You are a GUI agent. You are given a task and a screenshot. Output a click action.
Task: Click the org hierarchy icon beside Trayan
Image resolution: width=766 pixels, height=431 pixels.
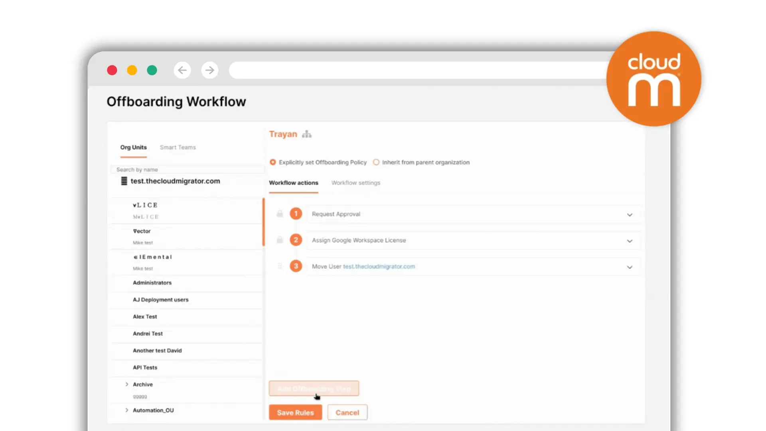coord(306,134)
